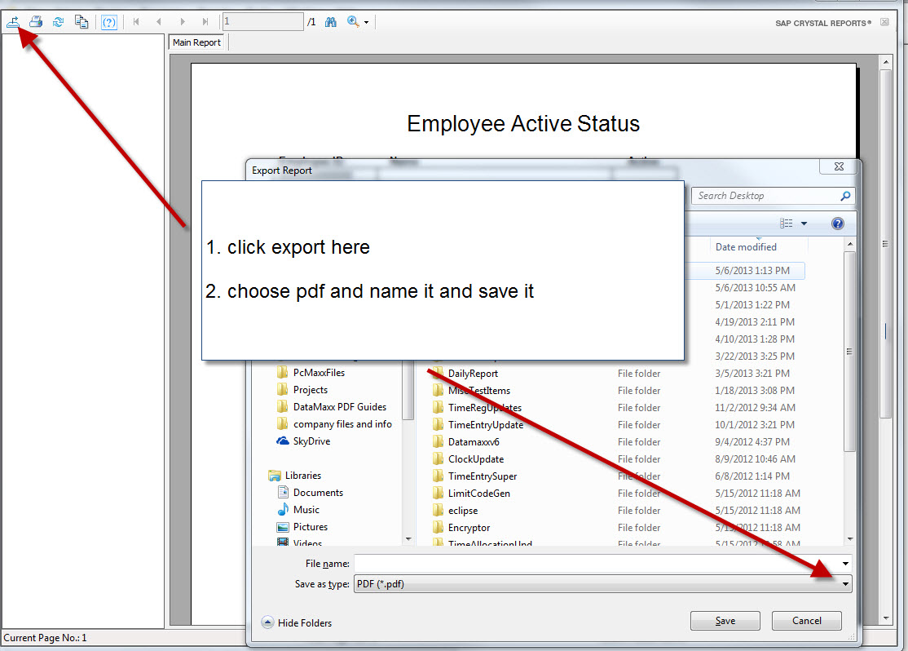Image resolution: width=908 pixels, height=651 pixels.
Task: Select the SkyDrive item in the navigation pane
Action: pyautogui.click(x=311, y=441)
